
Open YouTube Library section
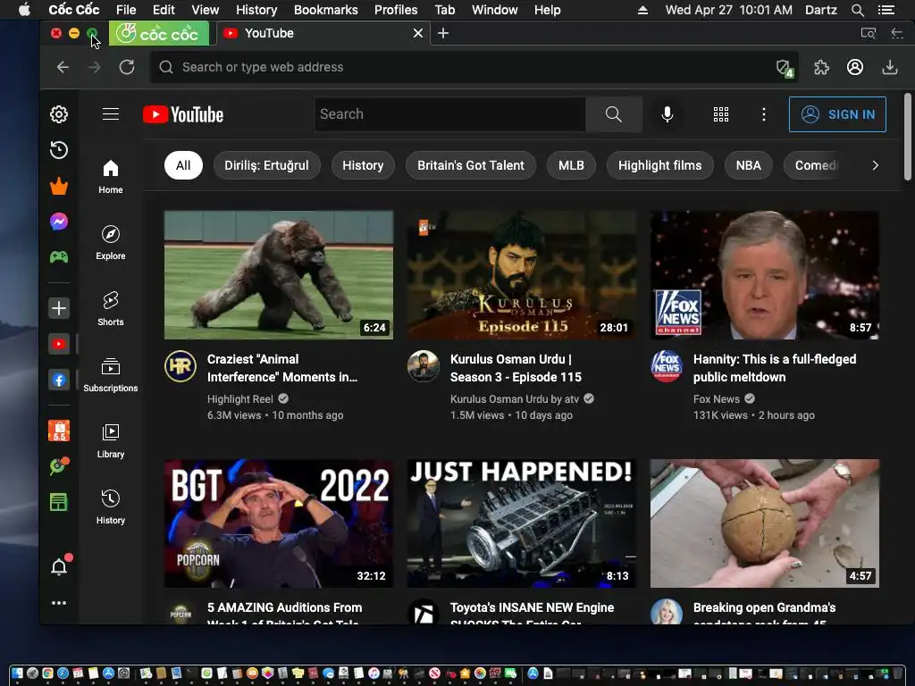[111, 441]
